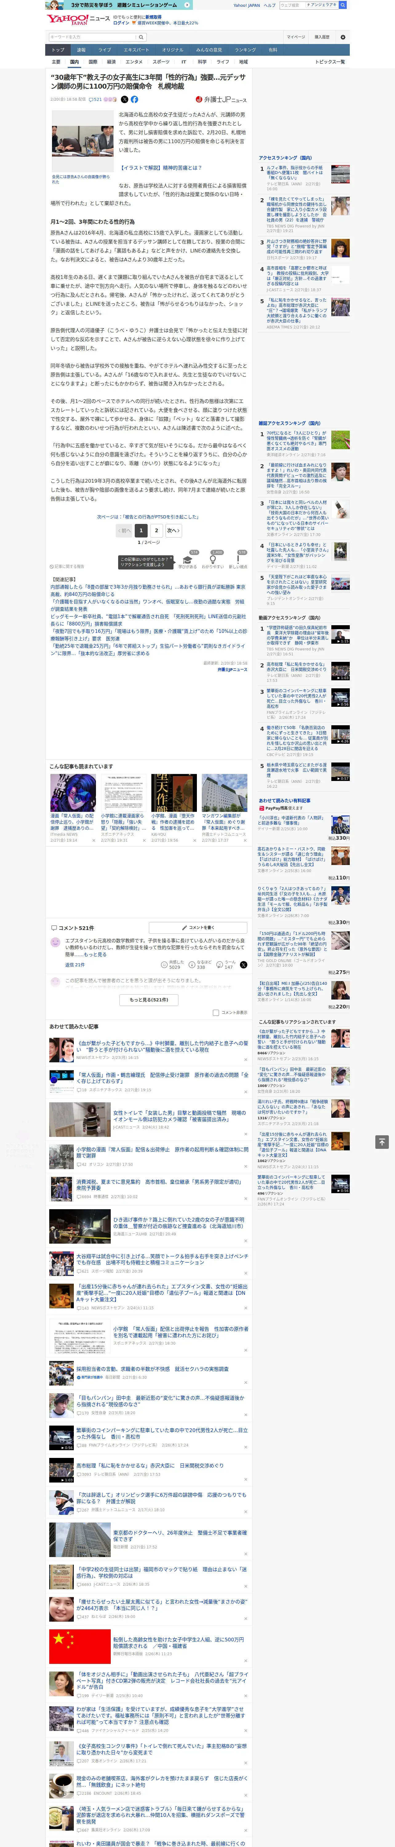Open the ランキング tab
Image resolution: width=395 pixels, height=1847 pixels.
click(245, 50)
